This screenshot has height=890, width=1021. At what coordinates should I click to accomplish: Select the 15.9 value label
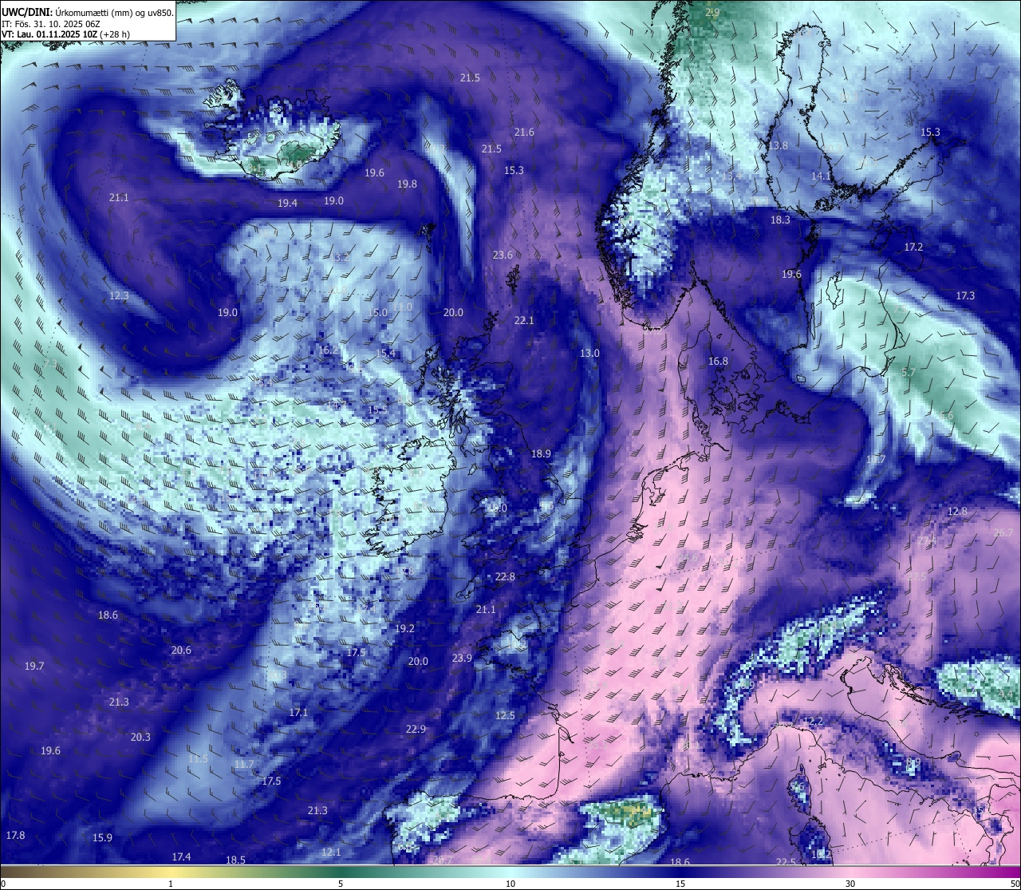pos(102,837)
